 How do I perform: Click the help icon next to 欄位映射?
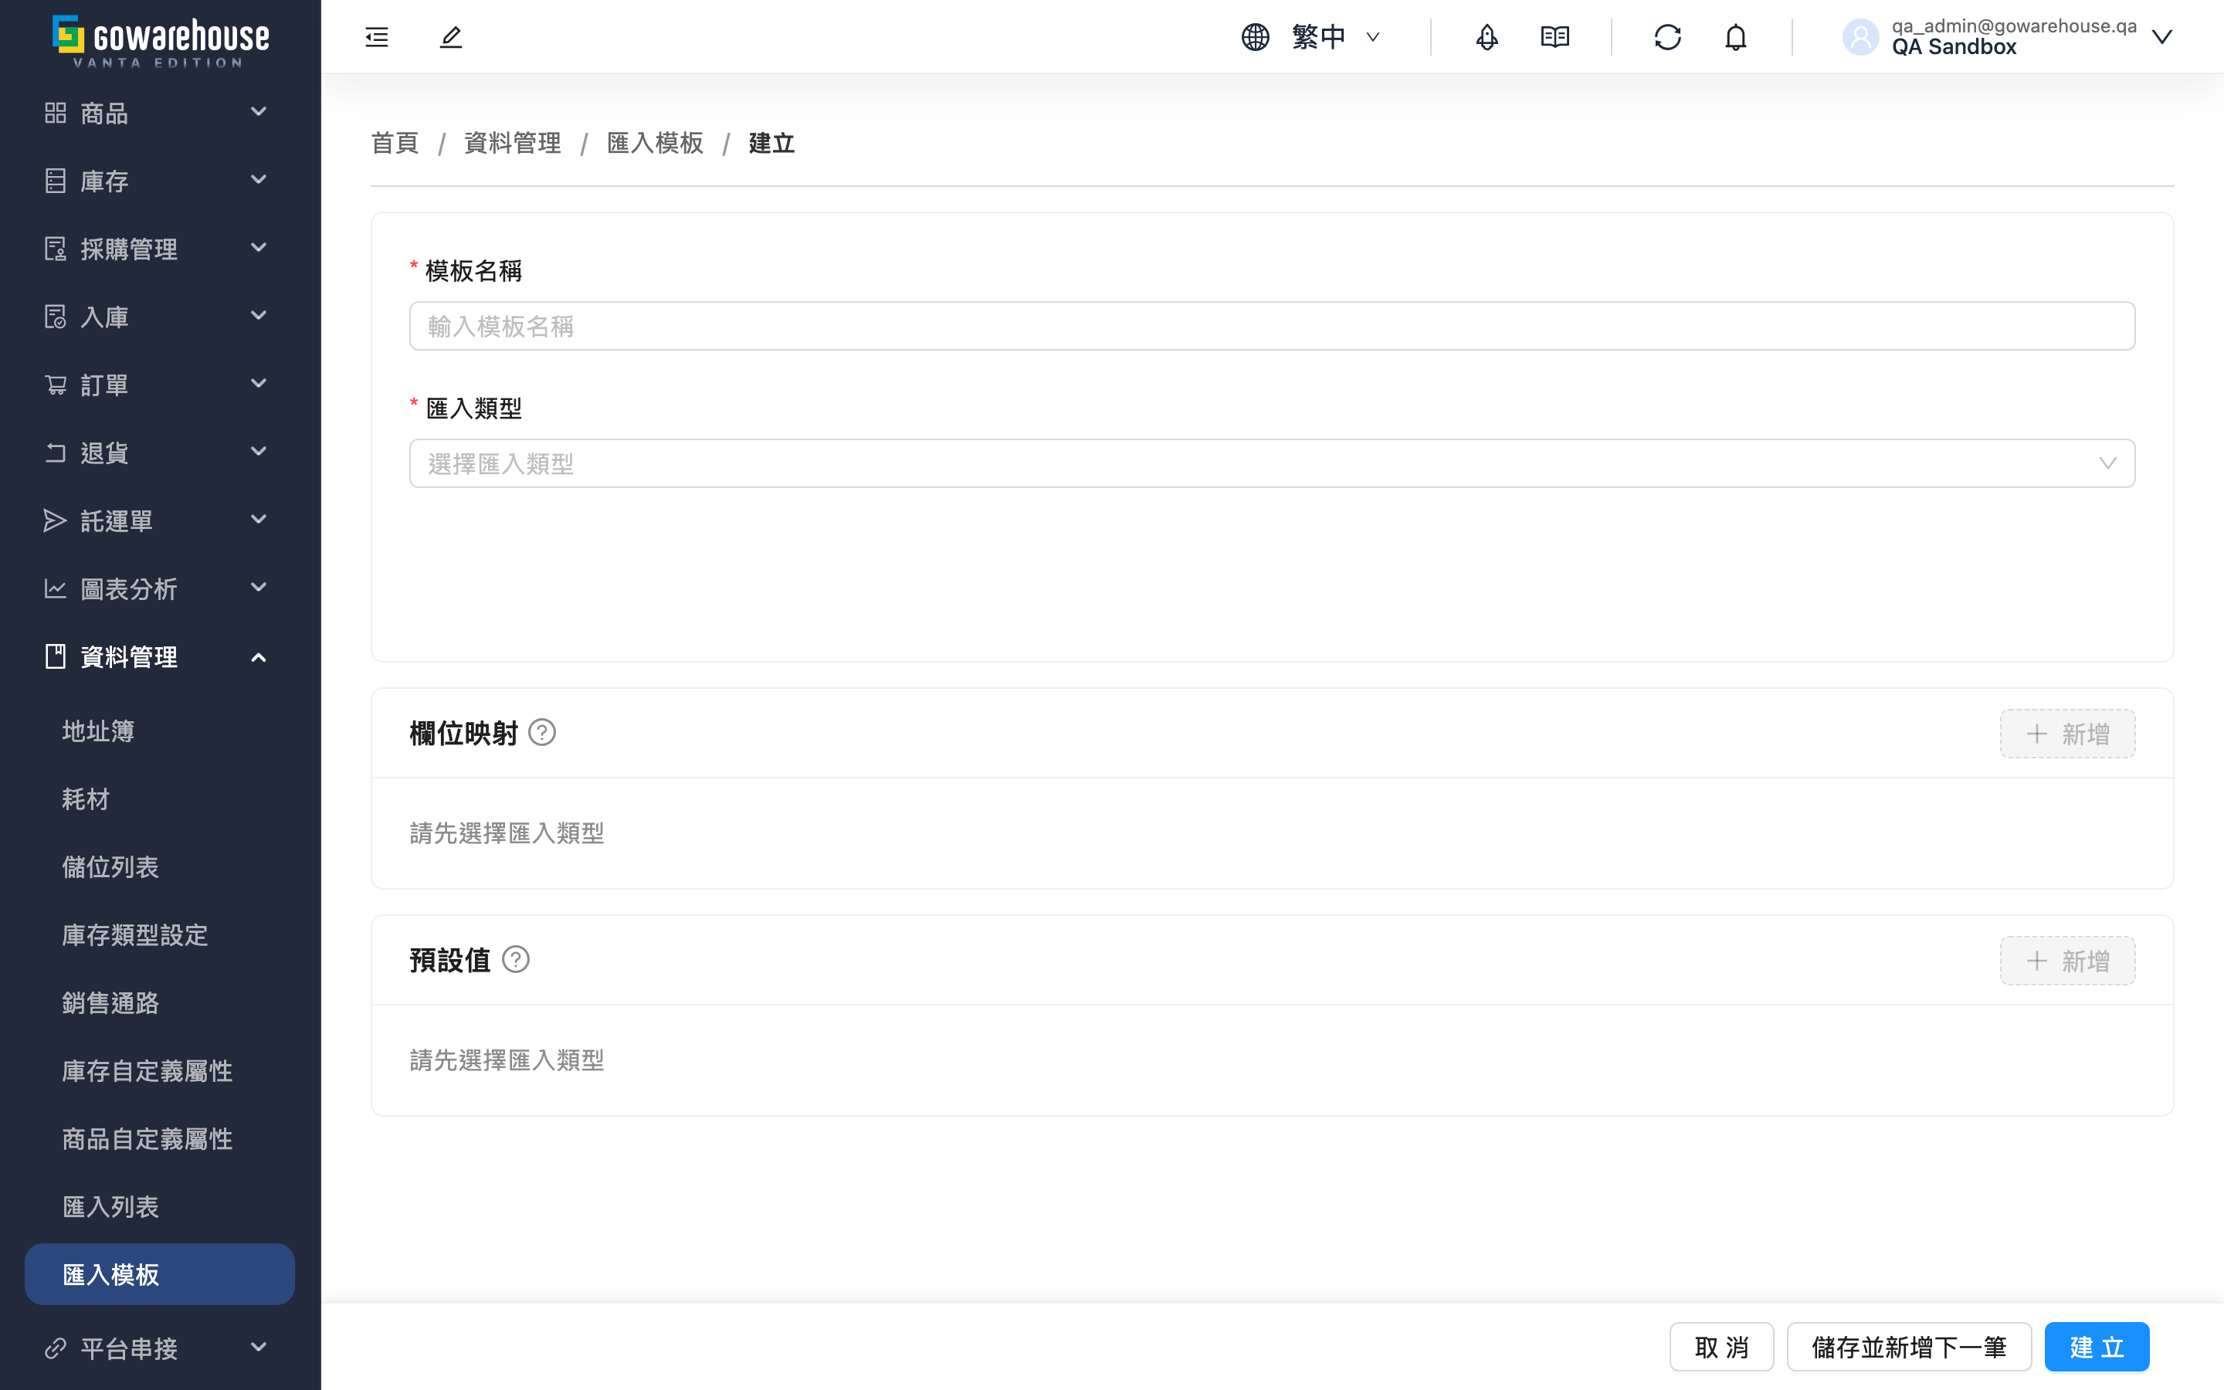point(542,733)
